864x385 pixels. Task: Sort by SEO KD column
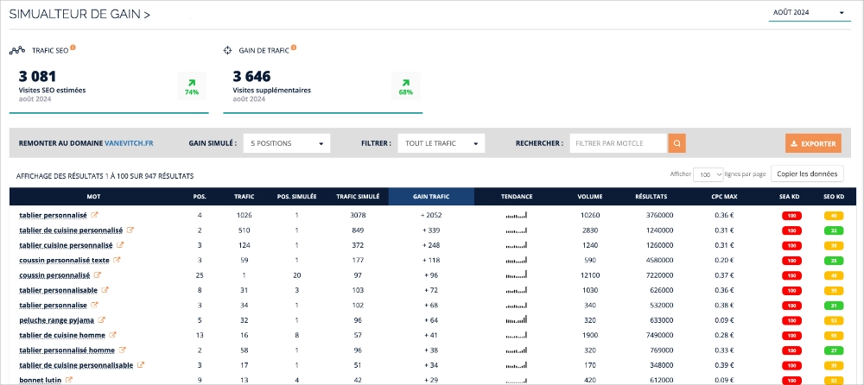[835, 196]
